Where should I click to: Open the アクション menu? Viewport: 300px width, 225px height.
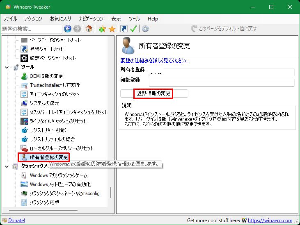(33, 19)
